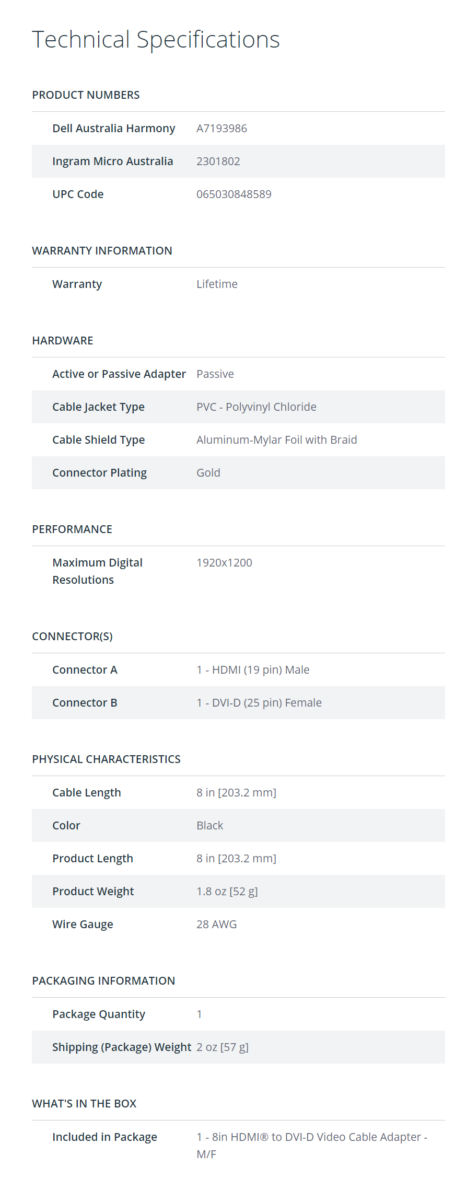467x1201 pixels.
Task: Click the Connector B DVI-D Female value
Action: 259,703
